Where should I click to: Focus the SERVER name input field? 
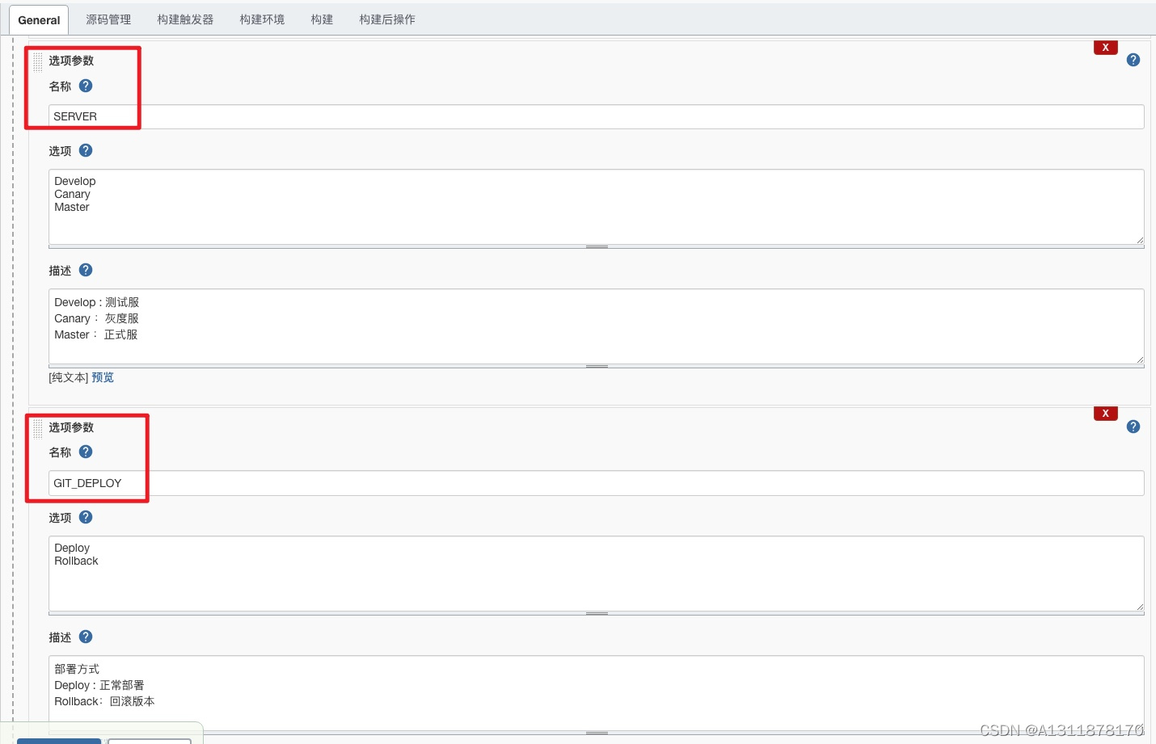pyautogui.click(x=597, y=116)
